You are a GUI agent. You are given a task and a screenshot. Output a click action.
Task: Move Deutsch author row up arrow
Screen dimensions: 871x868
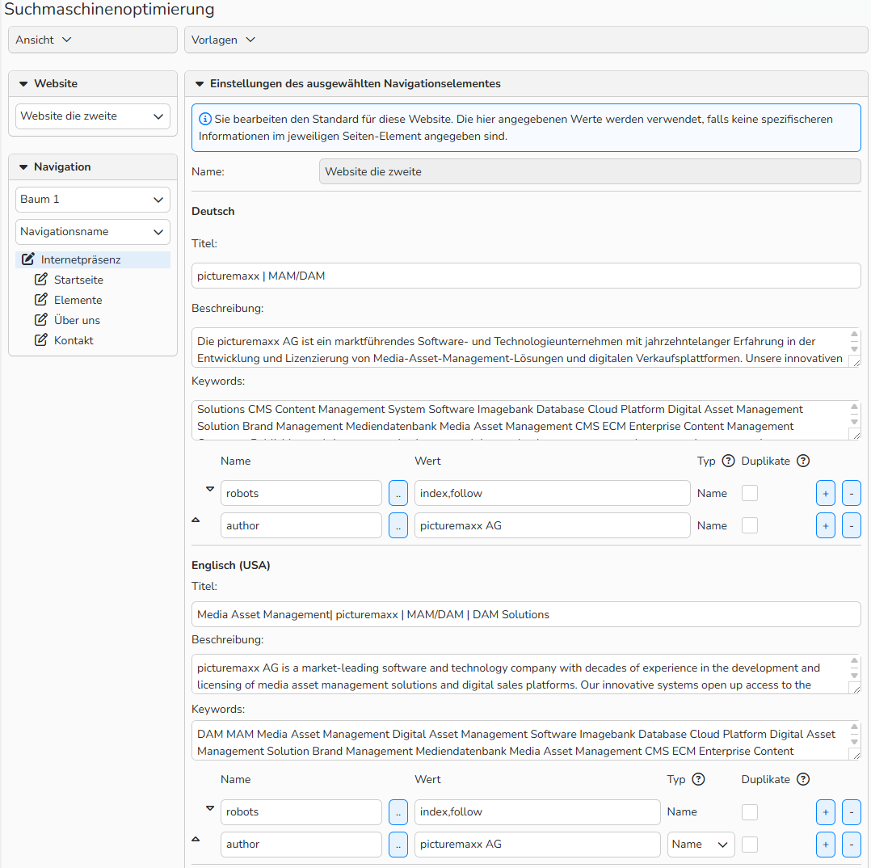[x=196, y=520]
